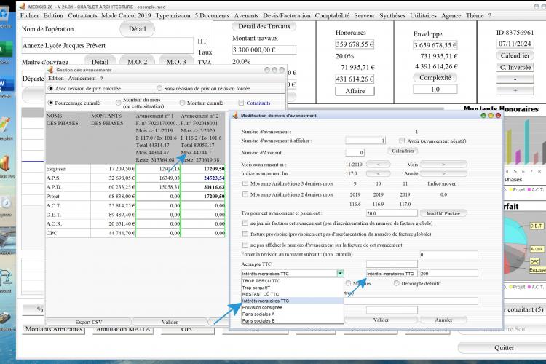Check 'ne pas afficher le numéro d'avancement'

[x=245, y=245]
